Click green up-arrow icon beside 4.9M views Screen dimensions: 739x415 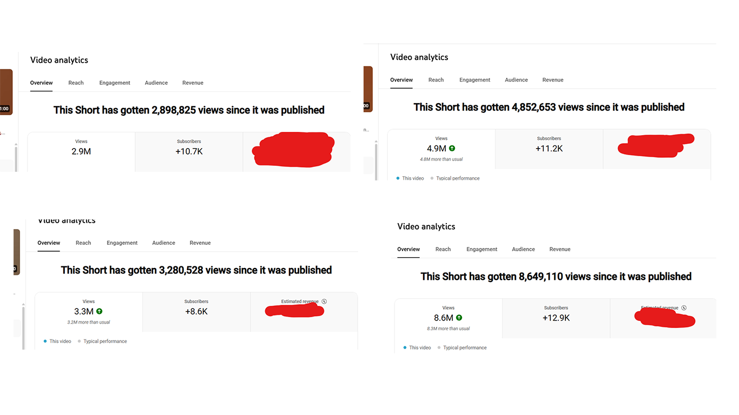[452, 148]
